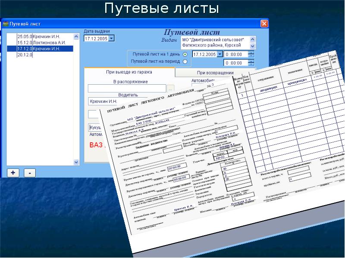Select the 15.12.0 Локтионова А.И. row

[40, 43]
